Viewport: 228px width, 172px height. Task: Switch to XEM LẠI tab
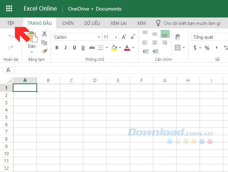118,23
